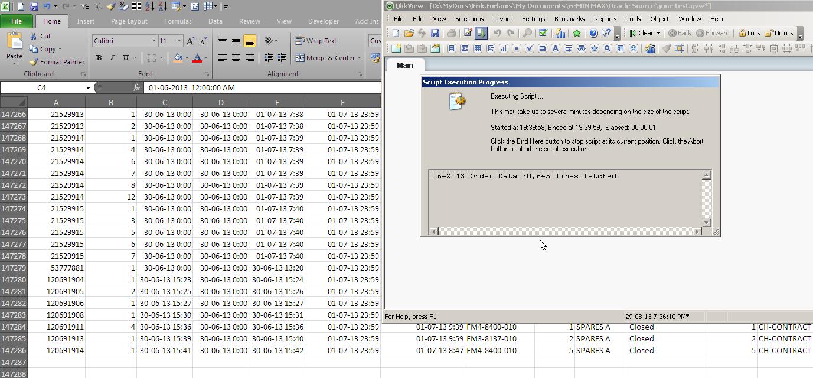Click the Paste button in Excel
This screenshot has height=378, width=813.
pos(14,50)
